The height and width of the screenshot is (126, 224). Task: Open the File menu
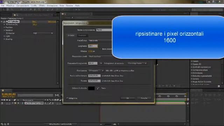pyautogui.click(x=2, y=6)
